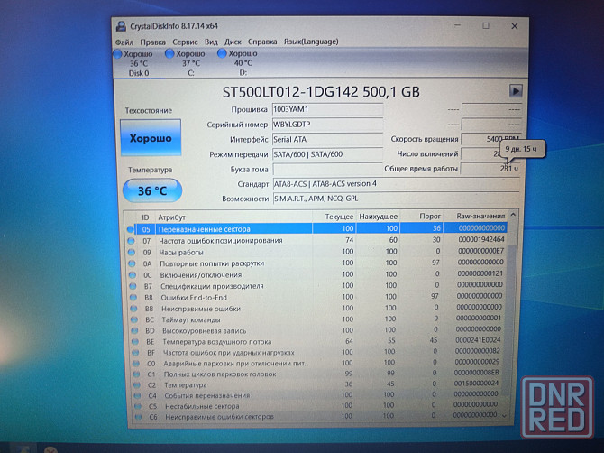Click scroll up arrow of attribute list
Image resolution: width=604 pixels, height=453 pixels.
pos(513,215)
